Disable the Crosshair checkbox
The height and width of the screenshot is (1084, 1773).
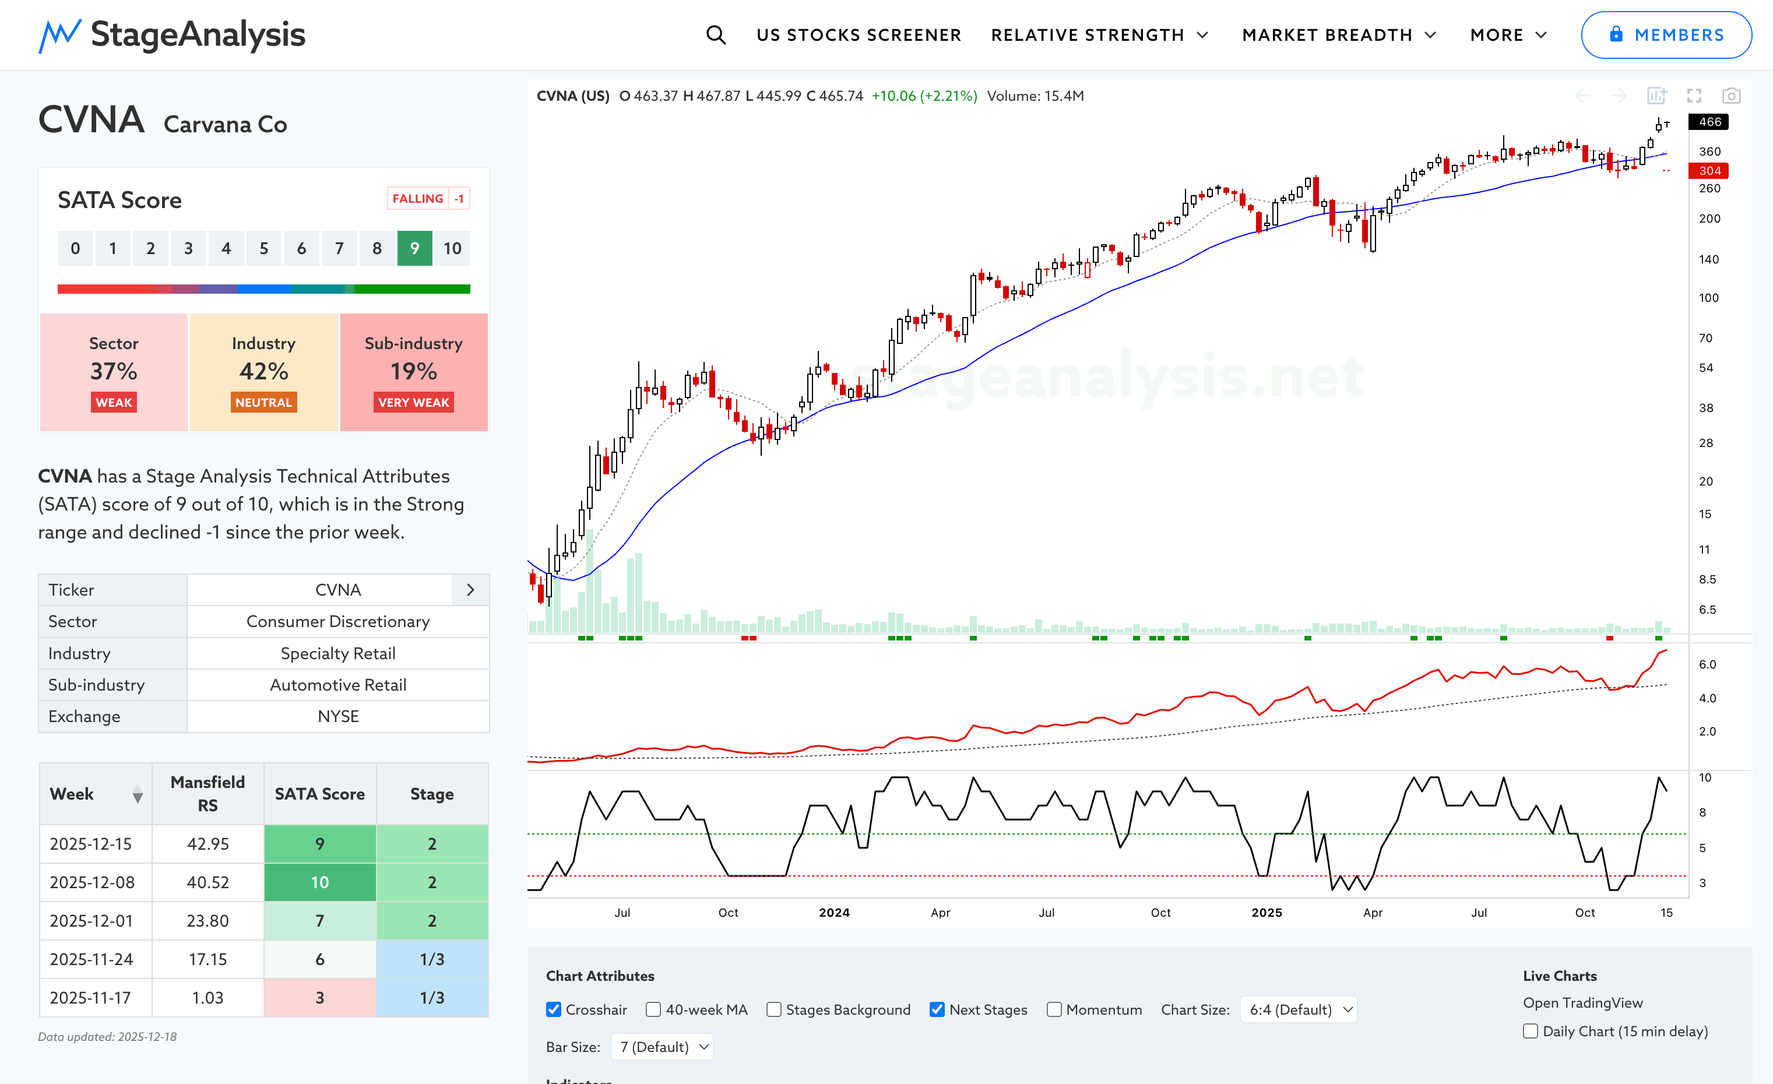click(x=553, y=1009)
